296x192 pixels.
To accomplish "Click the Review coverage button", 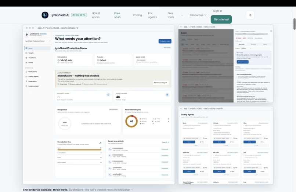I will coord(160,83).
